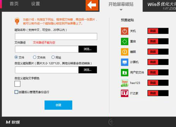
Task: Open the 首页 tab
Action: click(14, 4)
